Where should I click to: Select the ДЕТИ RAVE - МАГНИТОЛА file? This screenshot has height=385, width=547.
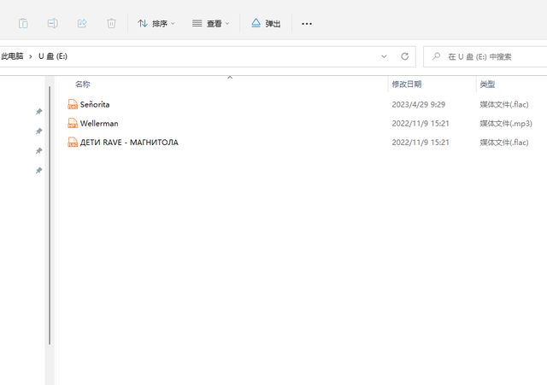pos(129,143)
